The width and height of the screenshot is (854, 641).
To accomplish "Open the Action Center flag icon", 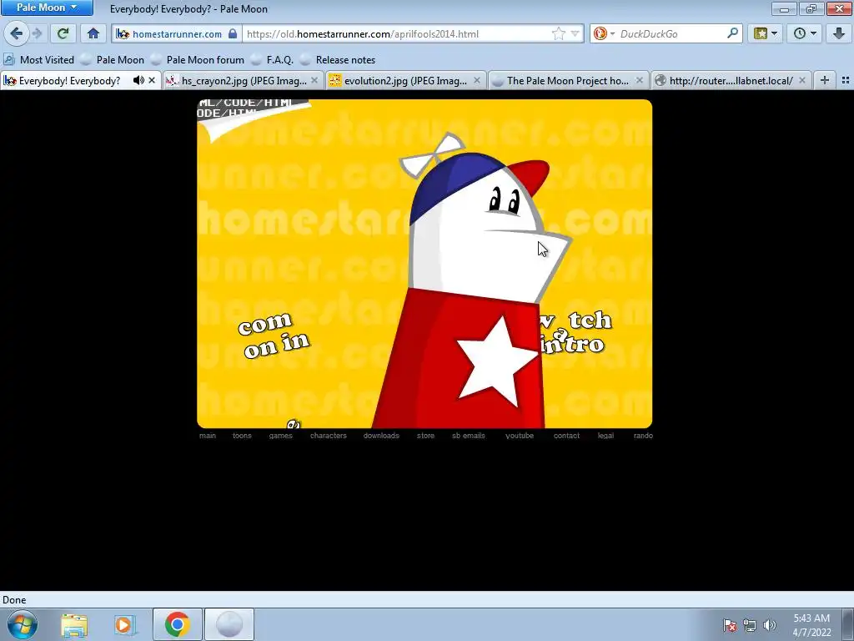I will tap(729, 625).
